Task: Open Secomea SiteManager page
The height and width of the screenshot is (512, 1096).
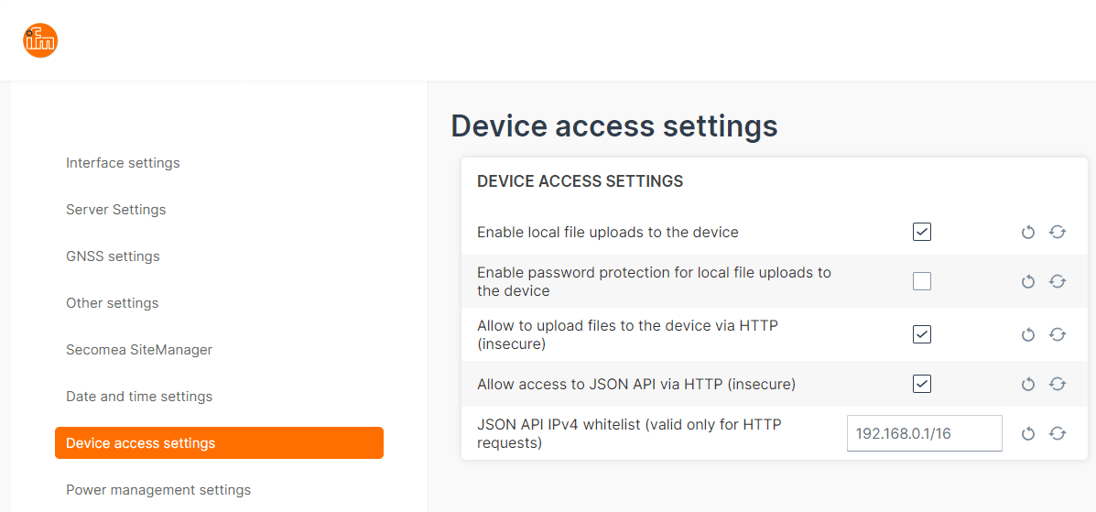Action: click(x=139, y=350)
